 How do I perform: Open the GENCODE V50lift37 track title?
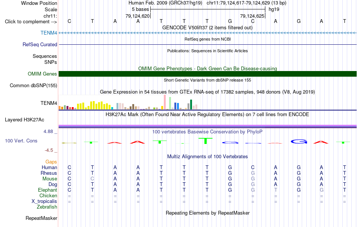pyautogui.click(x=207, y=27)
